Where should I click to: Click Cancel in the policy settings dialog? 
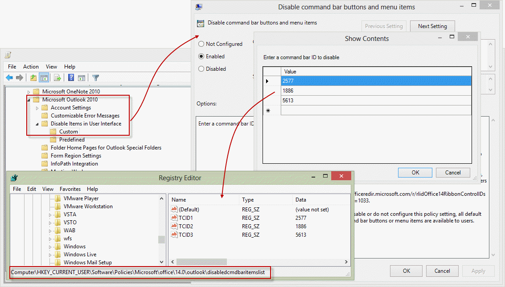(442, 271)
